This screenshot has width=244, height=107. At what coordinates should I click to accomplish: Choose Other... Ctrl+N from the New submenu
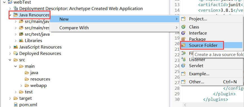[x=212, y=82]
